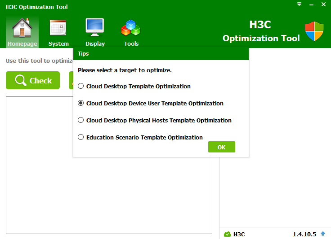Click the H3C Optimization Tool window title
Image resolution: width=331 pixels, height=239 pixels.
coord(37,7)
